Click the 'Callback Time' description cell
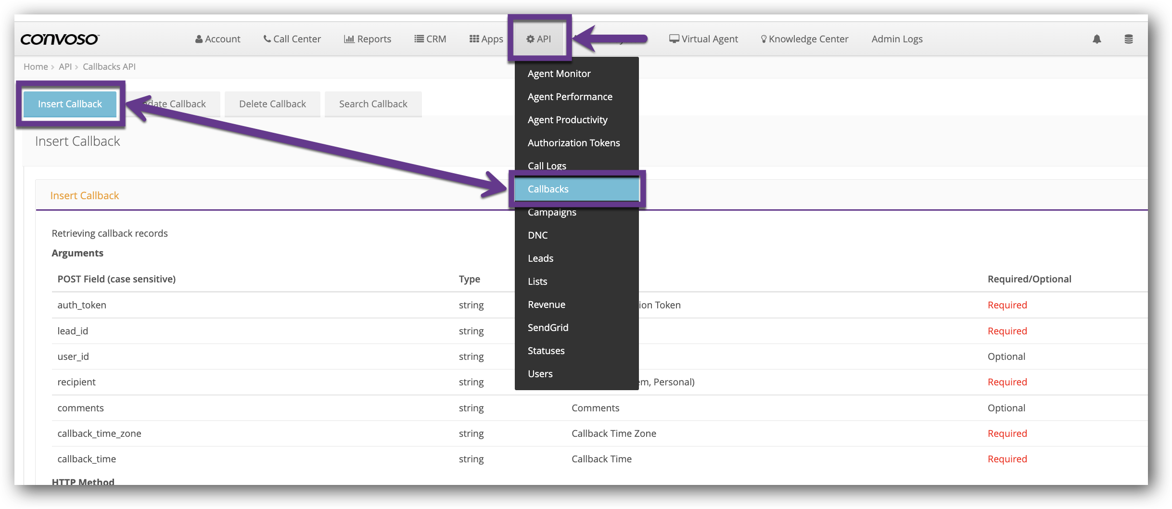Viewport: 1172px width, 509px height. [x=601, y=459]
